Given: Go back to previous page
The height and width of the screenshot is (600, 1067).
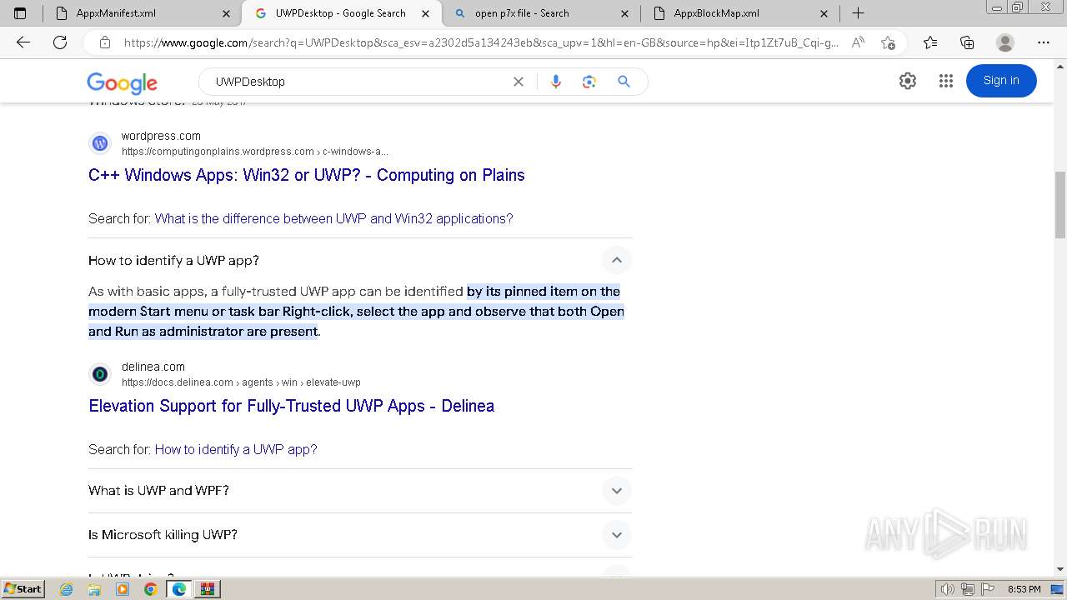Looking at the screenshot, I should tap(23, 42).
